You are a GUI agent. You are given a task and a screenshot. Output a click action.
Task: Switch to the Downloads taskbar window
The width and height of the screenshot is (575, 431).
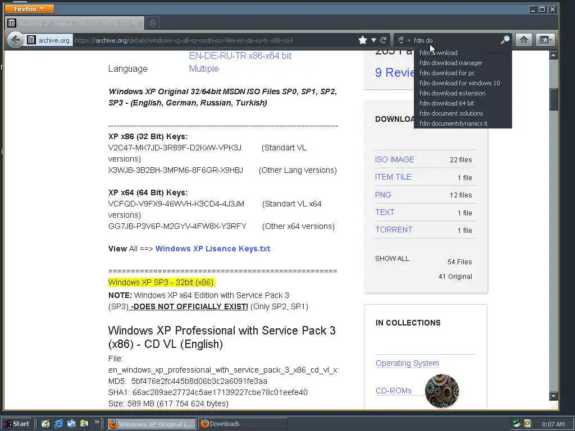point(243,424)
